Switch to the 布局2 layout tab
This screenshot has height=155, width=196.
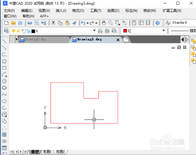60,152
